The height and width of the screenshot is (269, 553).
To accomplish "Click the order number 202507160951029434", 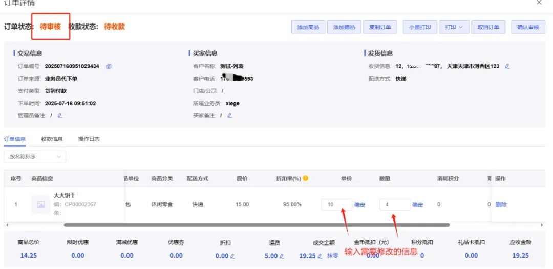I will point(72,66).
